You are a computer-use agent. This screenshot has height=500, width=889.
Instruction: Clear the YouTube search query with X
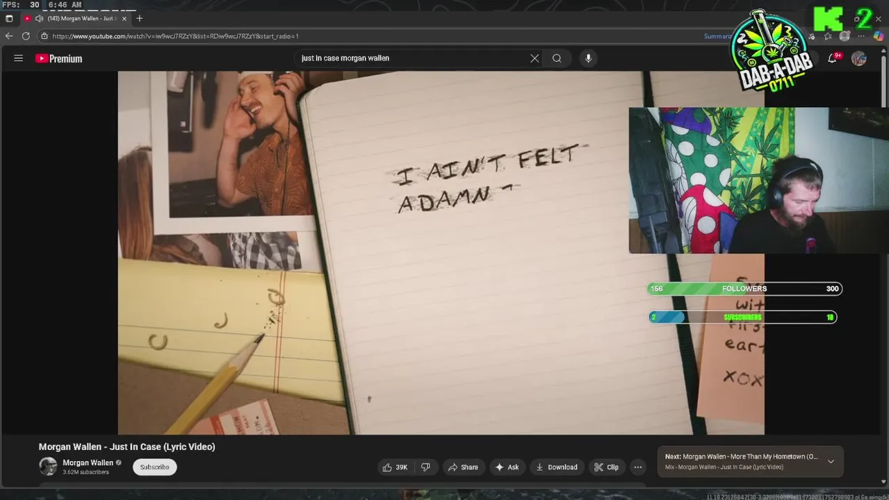click(535, 58)
